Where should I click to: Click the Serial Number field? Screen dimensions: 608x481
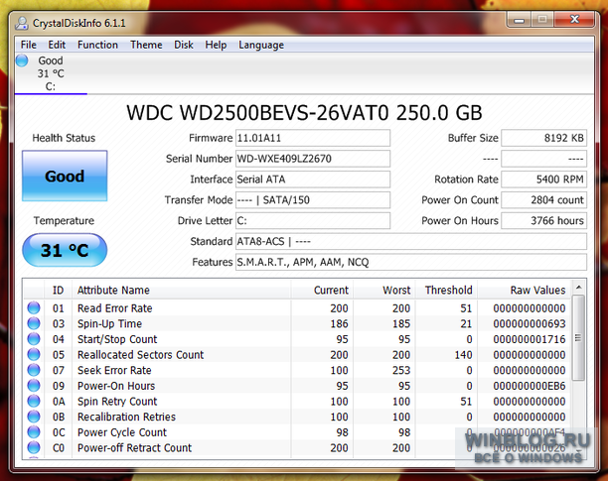coord(313,159)
